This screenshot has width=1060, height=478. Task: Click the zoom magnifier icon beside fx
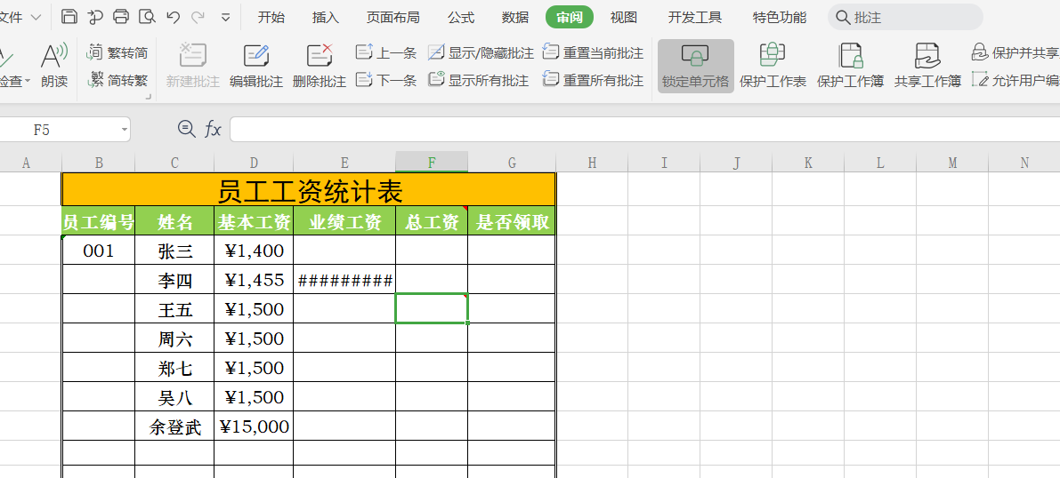coord(185,128)
